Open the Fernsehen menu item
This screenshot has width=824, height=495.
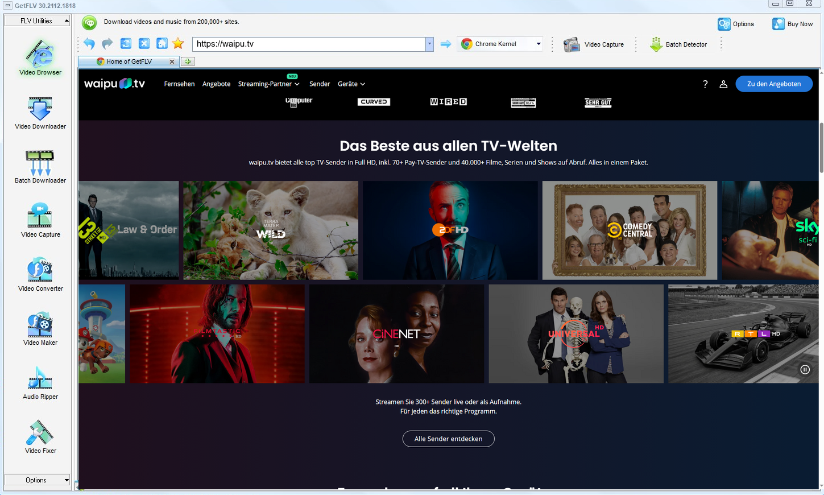(179, 84)
